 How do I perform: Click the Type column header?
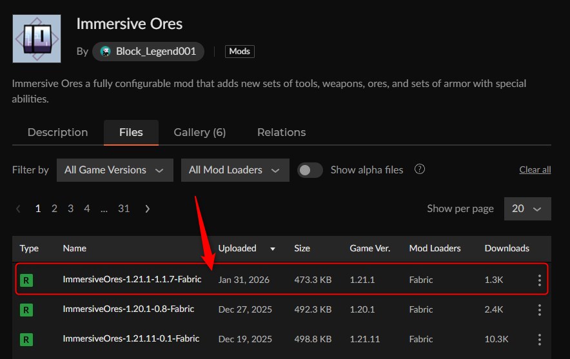29,248
